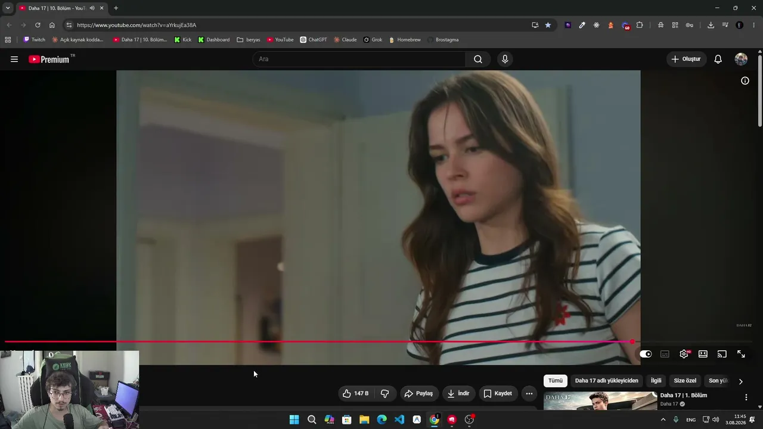Open the YouTube guide hamburger menu
Viewport: 763px width, 429px height.
pyautogui.click(x=14, y=59)
